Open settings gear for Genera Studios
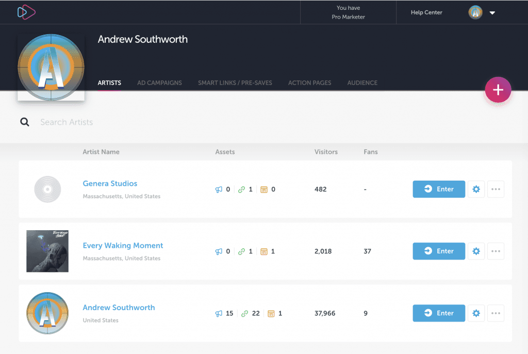The height and width of the screenshot is (354, 528). pyautogui.click(x=476, y=189)
